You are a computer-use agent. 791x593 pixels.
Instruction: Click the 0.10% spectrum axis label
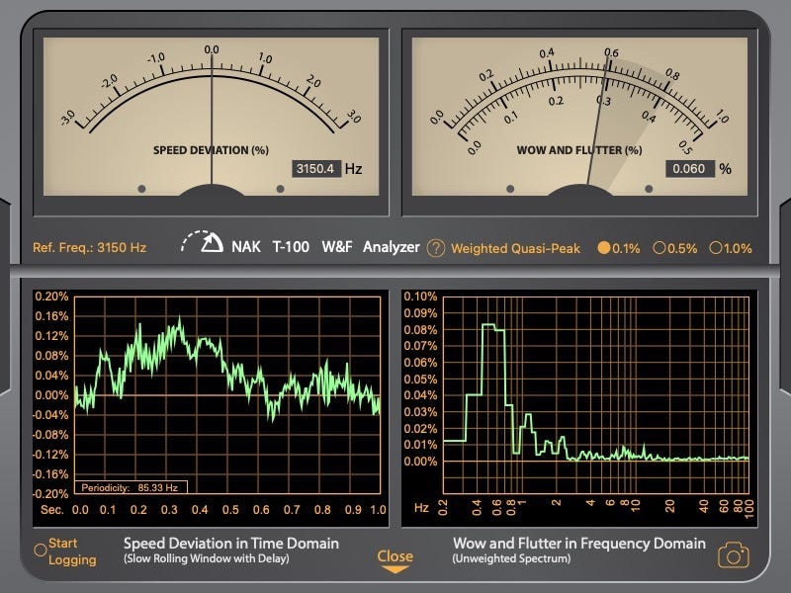[419, 296]
